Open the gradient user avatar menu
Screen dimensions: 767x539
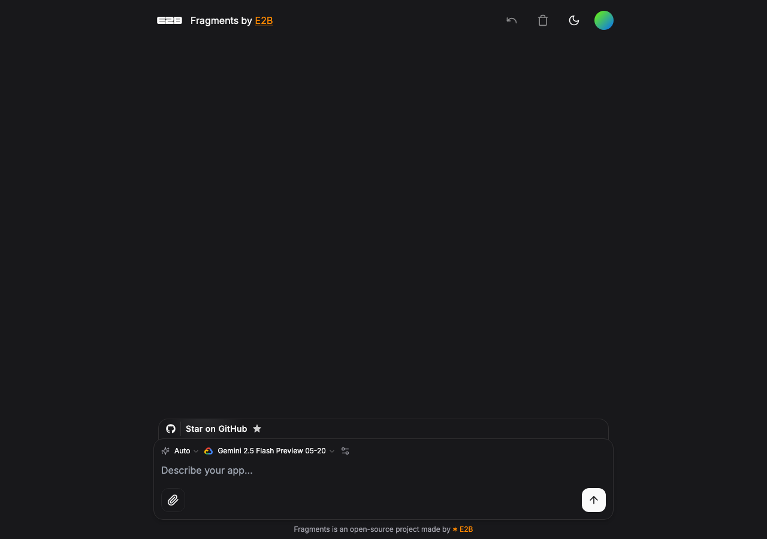604,20
